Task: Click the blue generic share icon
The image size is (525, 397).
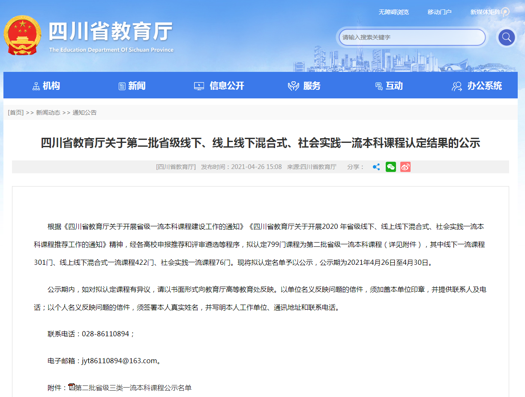Action: 376,167
